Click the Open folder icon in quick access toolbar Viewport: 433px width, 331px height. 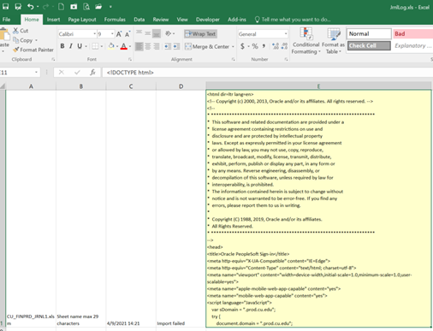tap(98, 6)
